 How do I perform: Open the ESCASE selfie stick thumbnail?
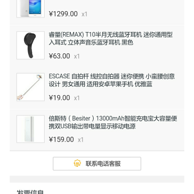click(31, 87)
